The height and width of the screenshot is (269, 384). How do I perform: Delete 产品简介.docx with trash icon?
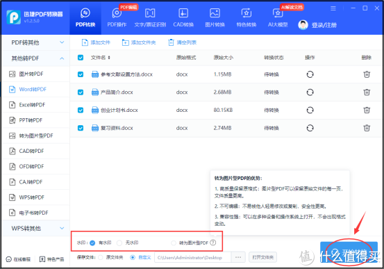pyautogui.click(x=367, y=92)
